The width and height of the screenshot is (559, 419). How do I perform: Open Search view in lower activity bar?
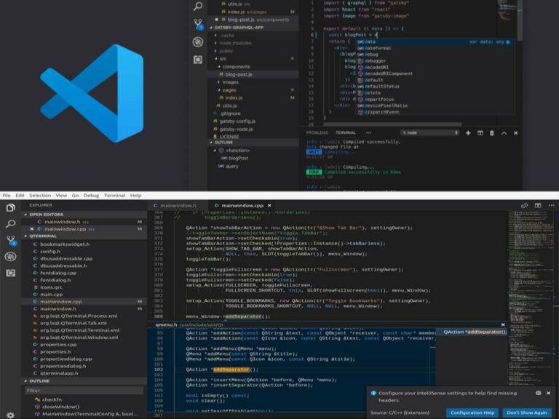[x=11, y=224]
